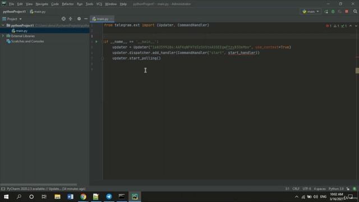Click the ENG language indicator in tray
The height and width of the screenshot is (202, 359).
point(323,197)
